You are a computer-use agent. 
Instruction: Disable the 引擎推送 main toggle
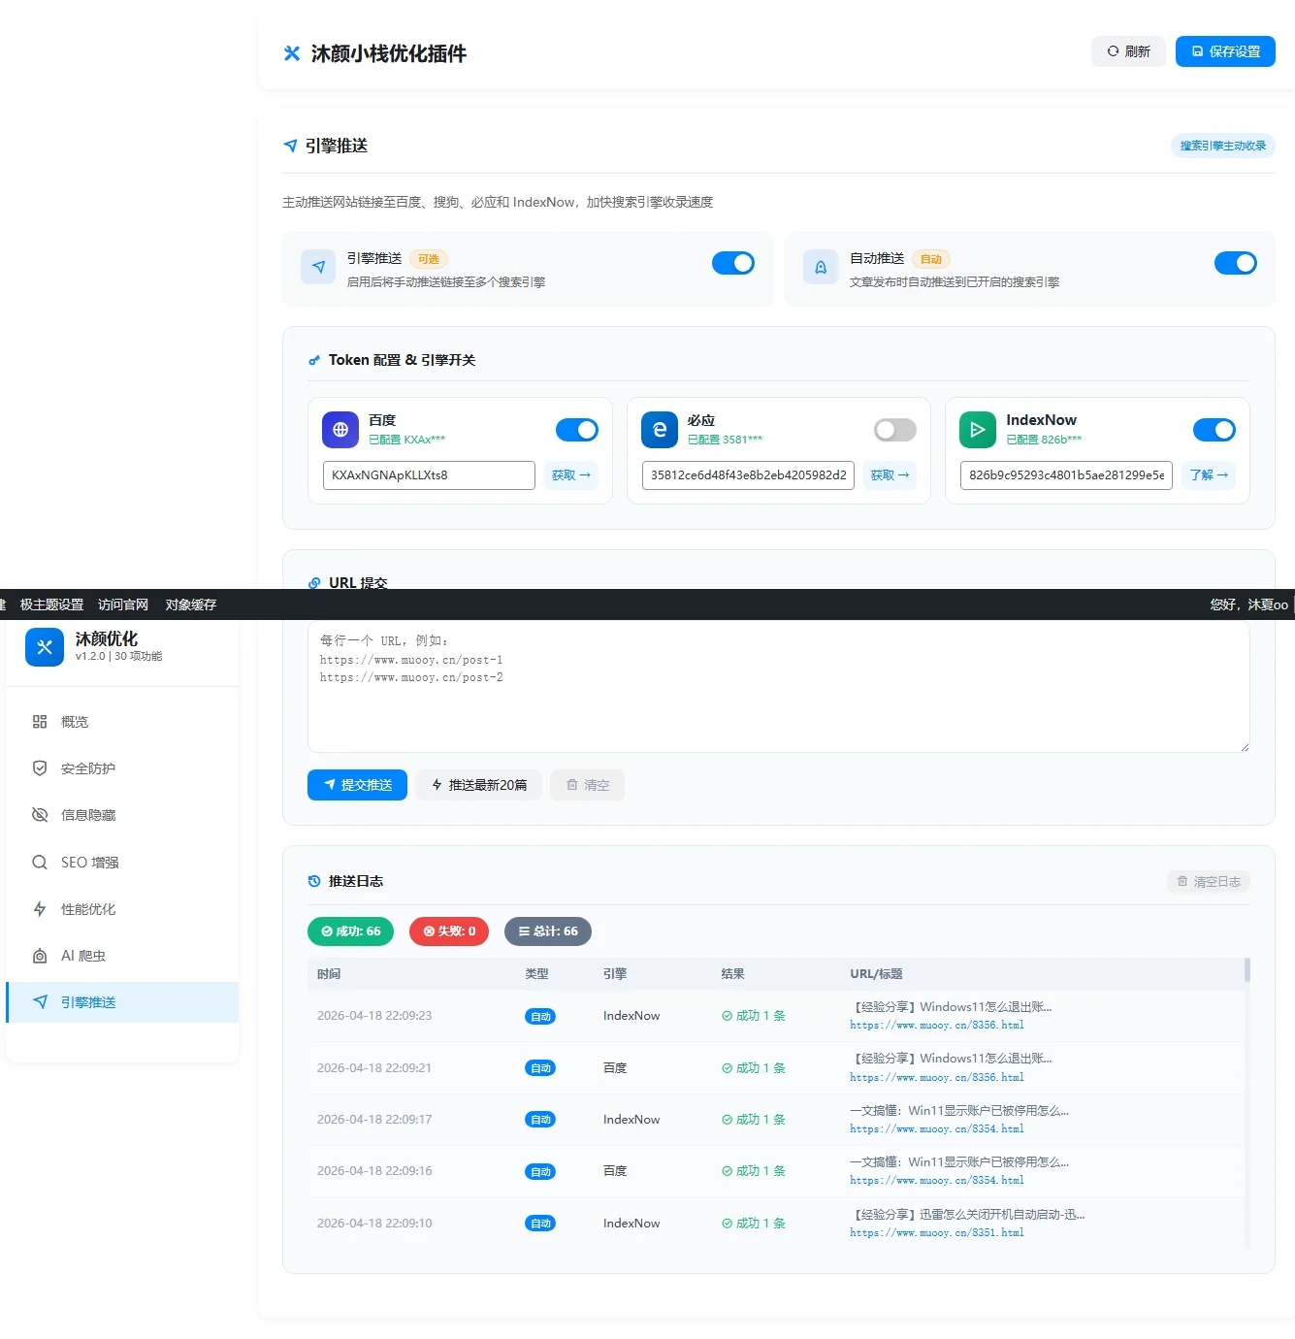click(x=732, y=263)
